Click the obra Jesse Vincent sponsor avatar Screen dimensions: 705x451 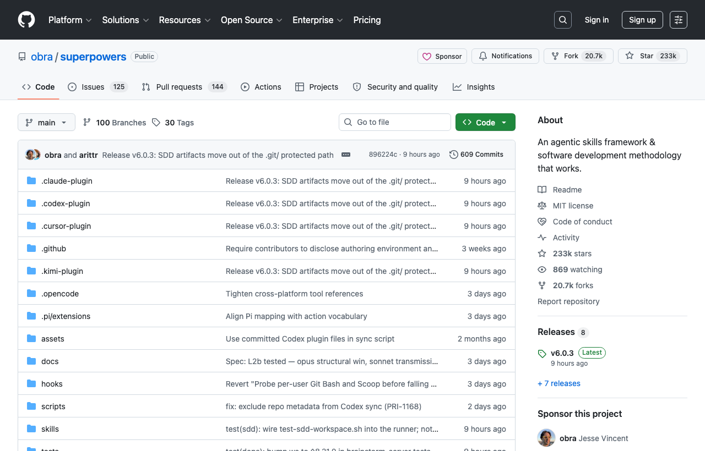click(546, 438)
